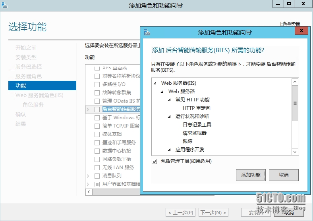The image size is (313, 221).
Task: Collapse the Web 服务器 child node
Action: pyautogui.click(x=162, y=91)
